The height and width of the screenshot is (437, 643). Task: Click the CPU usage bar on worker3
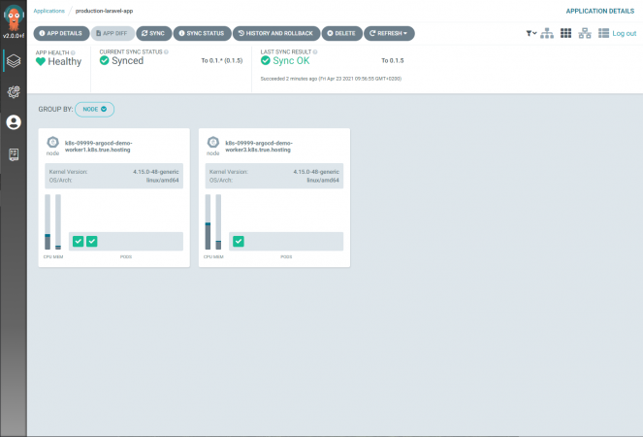pyautogui.click(x=208, y=222)
